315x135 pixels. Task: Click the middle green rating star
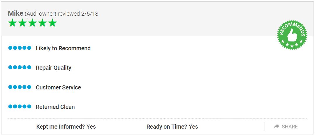32,23
